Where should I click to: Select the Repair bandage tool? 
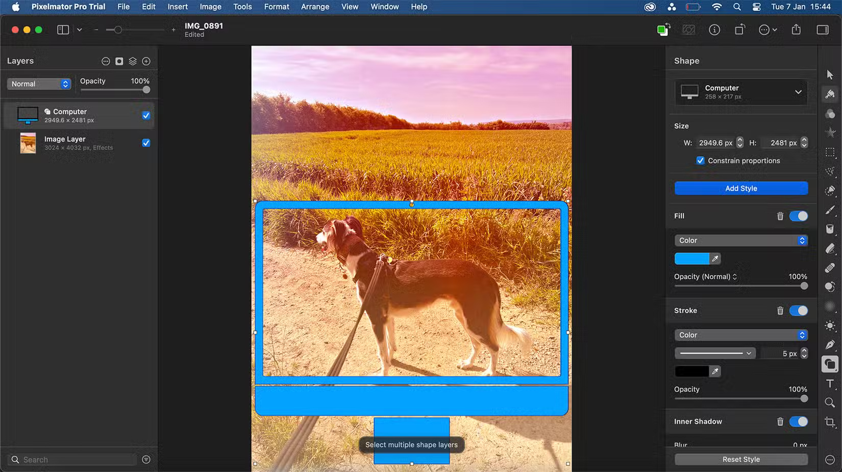830,268
